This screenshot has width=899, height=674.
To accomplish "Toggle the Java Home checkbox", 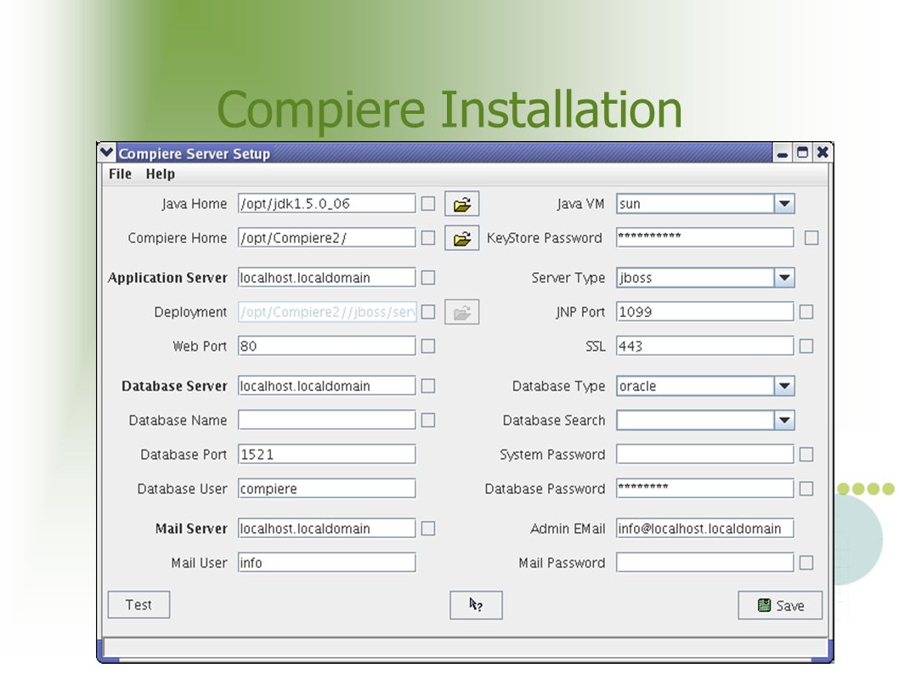I will (x=427, y=204).
